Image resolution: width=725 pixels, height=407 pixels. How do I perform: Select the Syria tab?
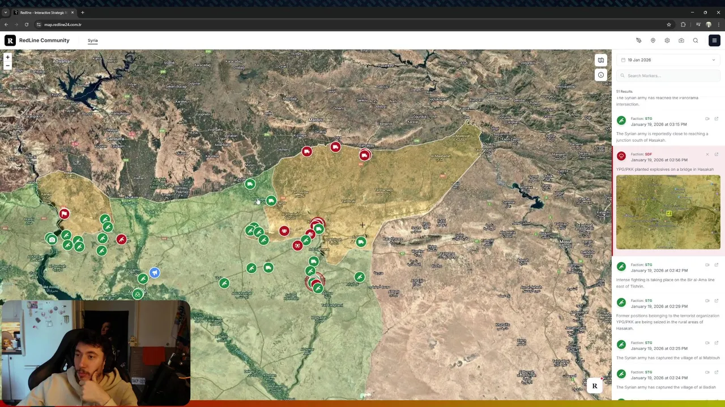(92, 41)
